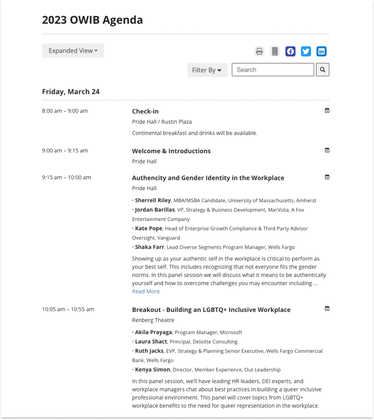The height and width of the screenshot is (420, 374).
Task: Open the Welcome & Introductions session
Action: pyautogui.click(x=171, y=151)
